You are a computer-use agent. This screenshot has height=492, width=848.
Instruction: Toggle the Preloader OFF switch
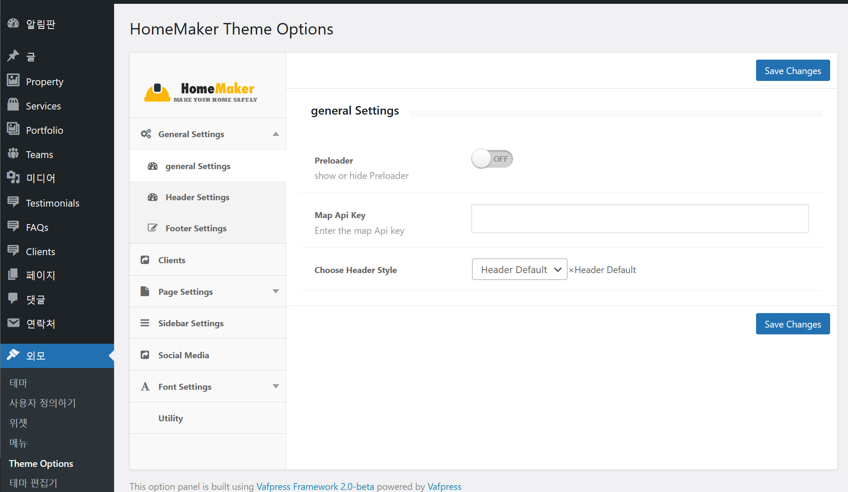(492, 159)
